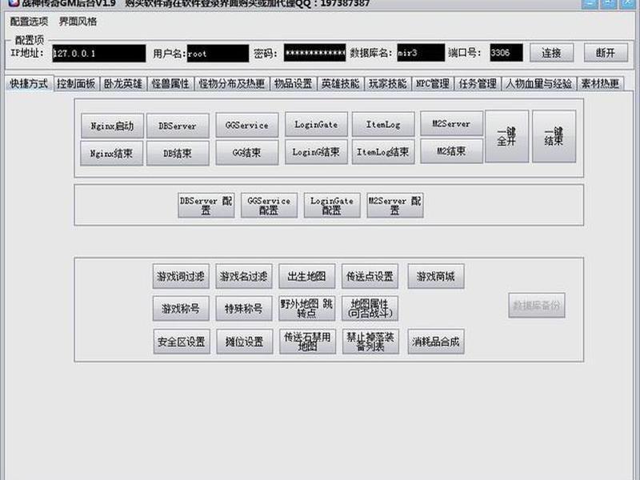Image resolution: width=640 pixels, height=480 pixels.
Task: Click the 一键全开 button
Action: (507, 136)
